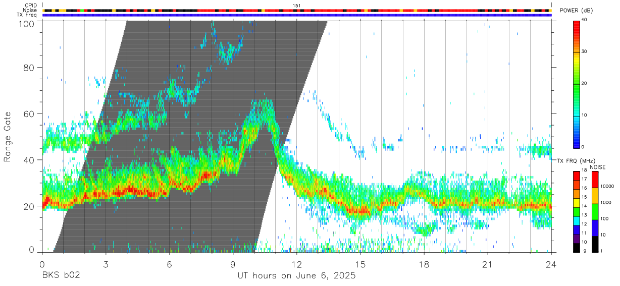The height and width of the screenshot is (286, 620).
Task: Click the Noise indicator strip at top
Action: pyautogui.click(x=296, y=10)
